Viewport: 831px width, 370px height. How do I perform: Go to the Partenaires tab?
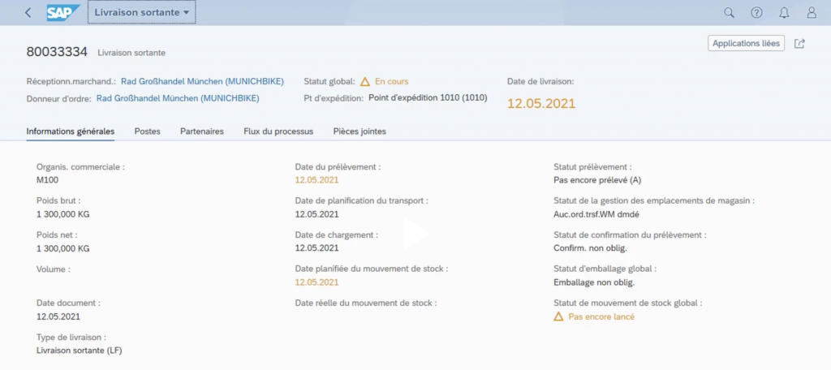tap(201, 131)
